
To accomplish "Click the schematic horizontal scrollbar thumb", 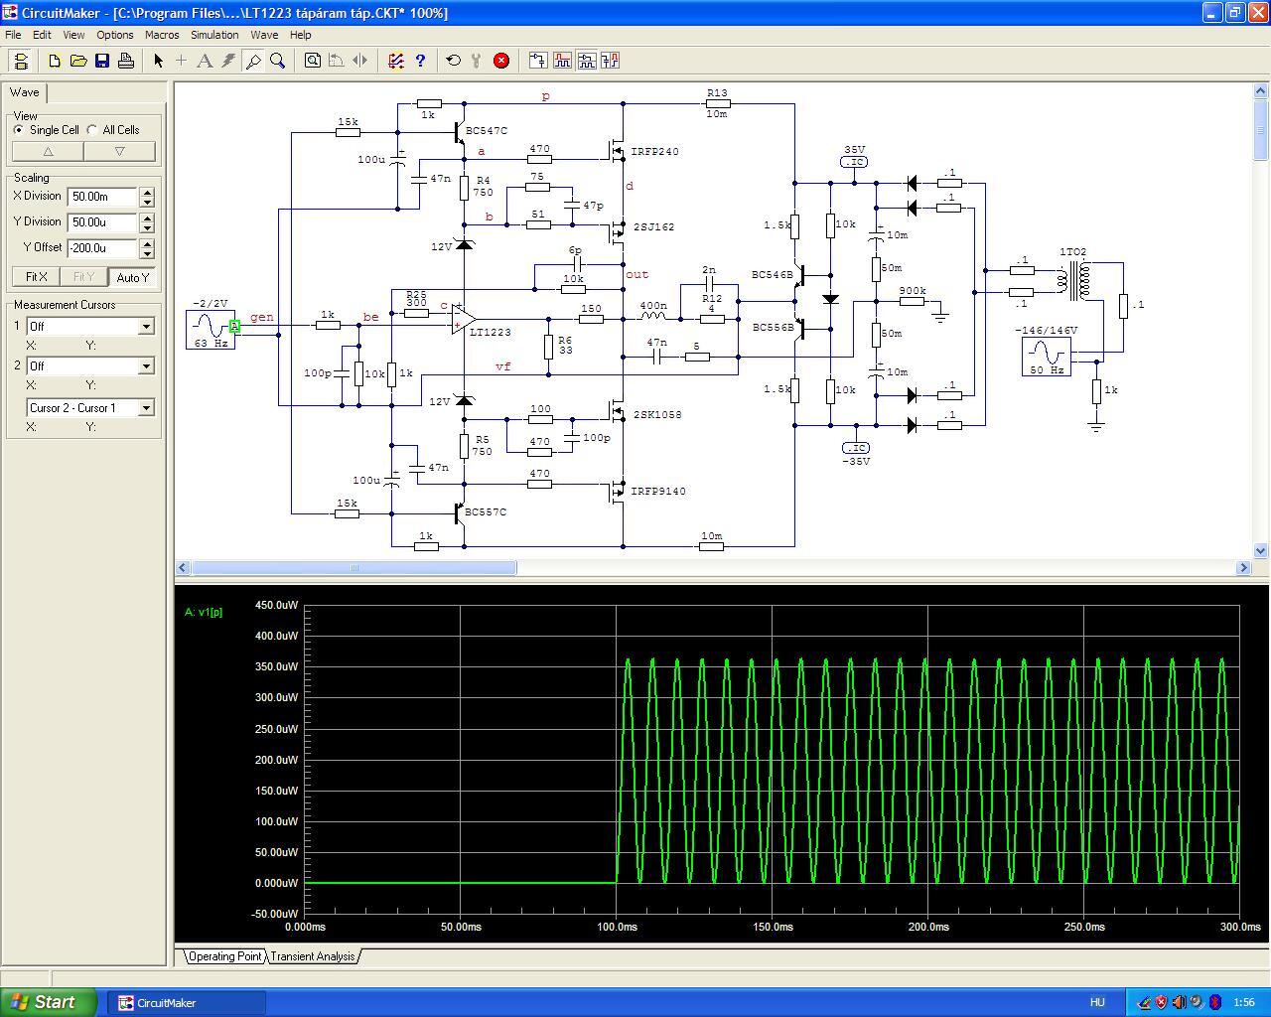I will (353, 568).
